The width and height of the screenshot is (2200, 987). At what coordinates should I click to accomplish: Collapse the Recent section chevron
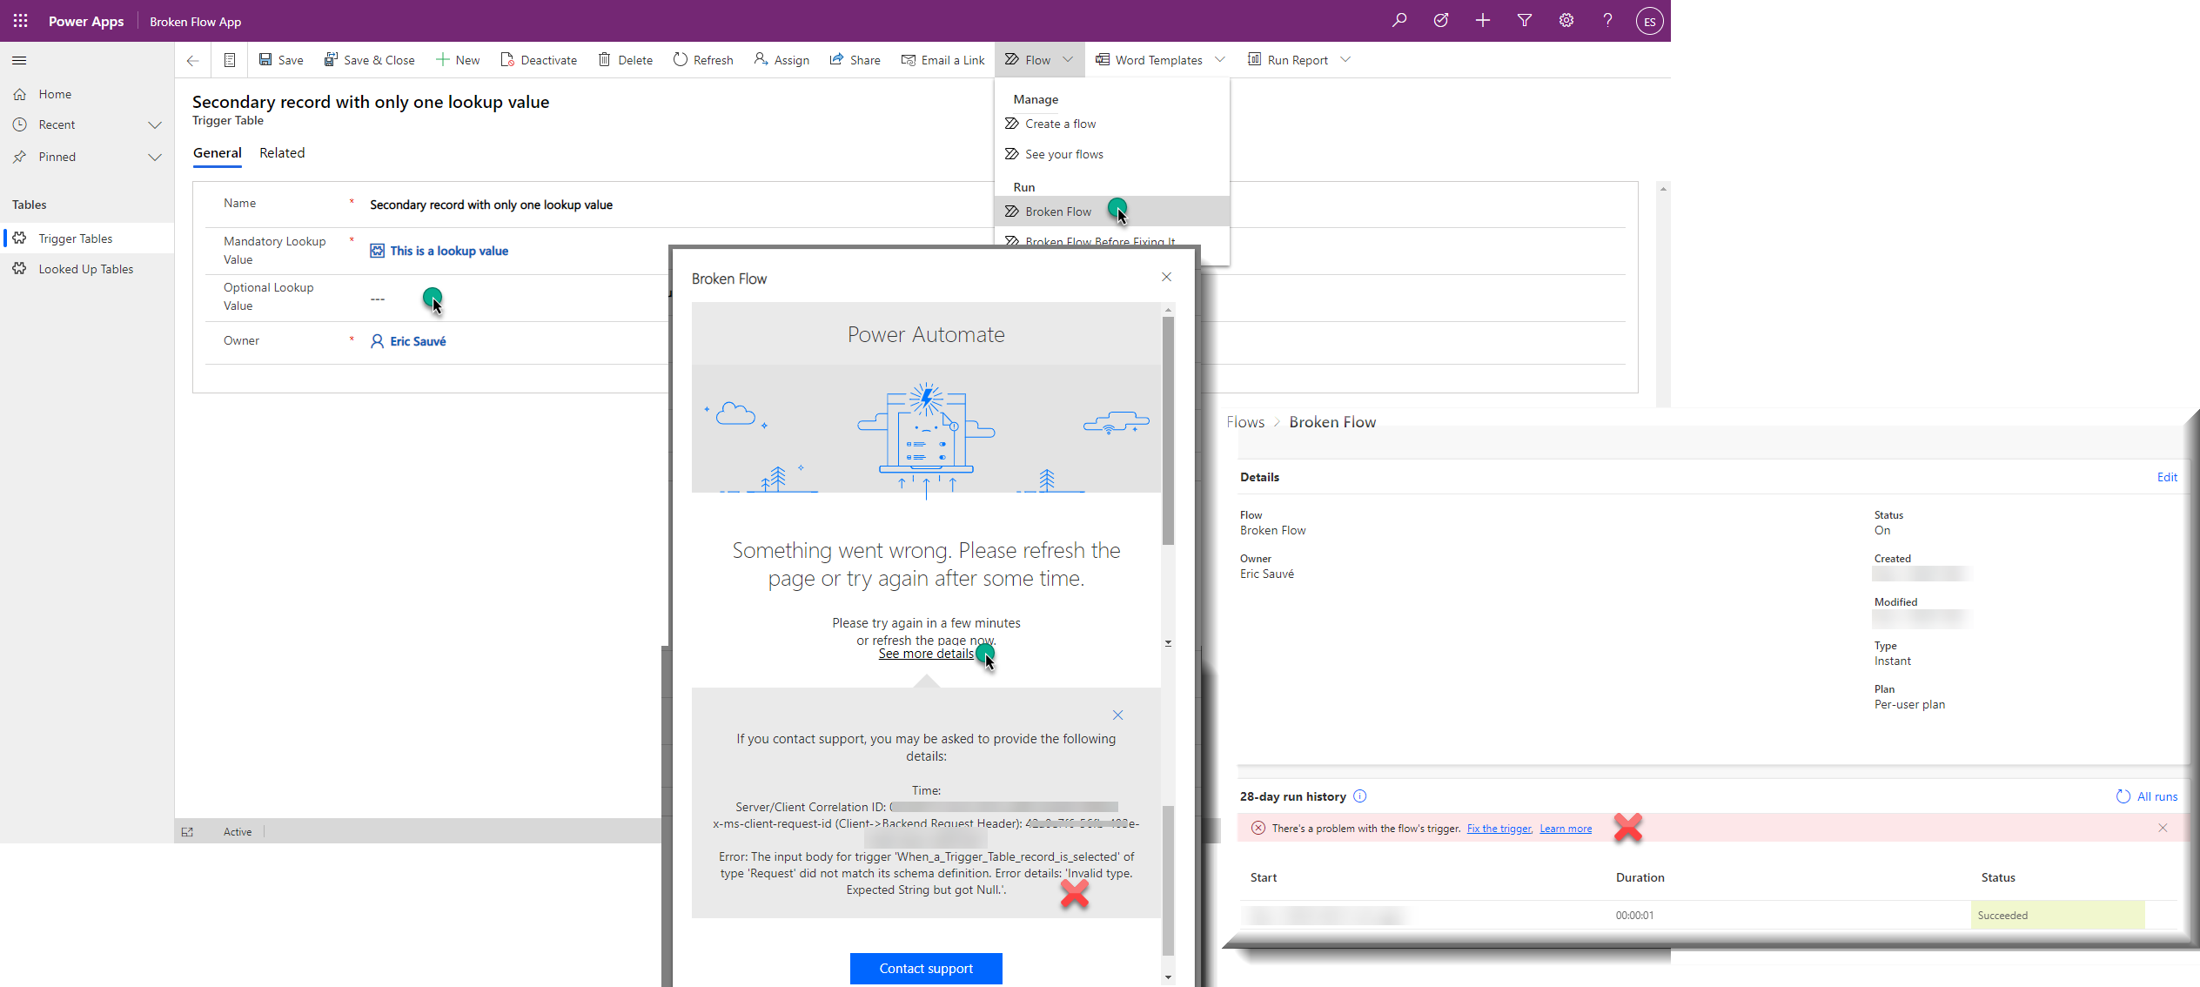(155, 124)
